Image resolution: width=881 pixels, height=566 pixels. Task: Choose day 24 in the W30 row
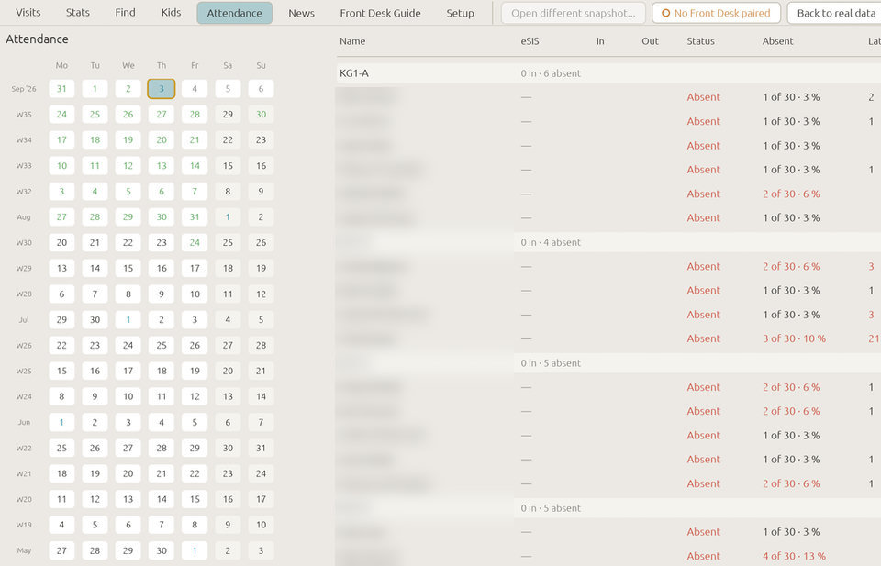pos(195,242)
